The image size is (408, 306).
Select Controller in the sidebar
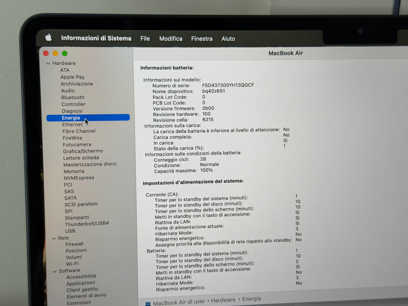73,104
